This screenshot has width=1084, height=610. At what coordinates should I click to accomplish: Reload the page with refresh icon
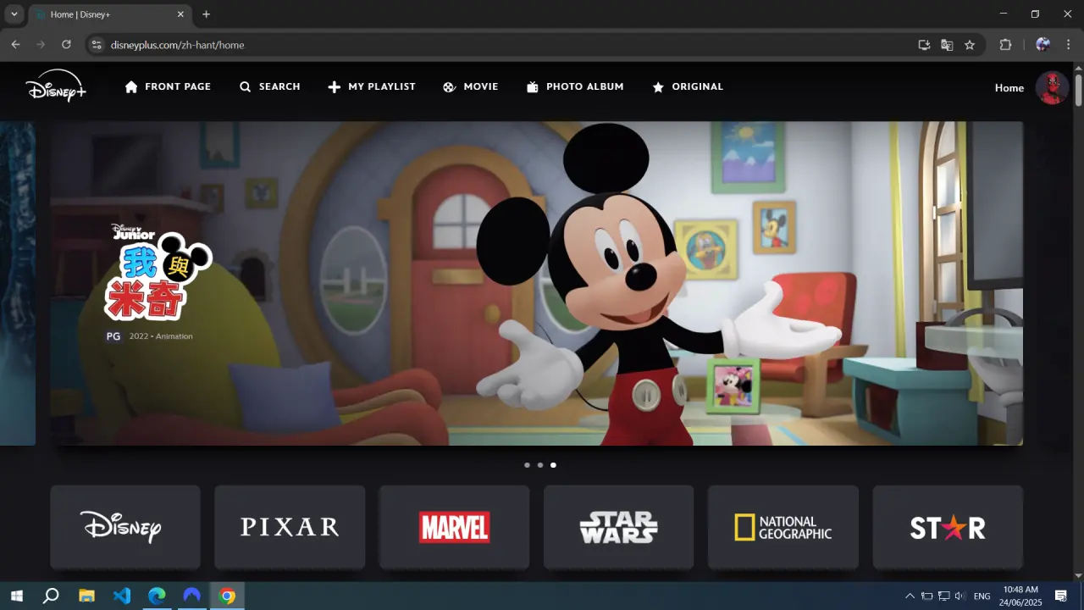pyautogui.click(x=66, y=45)
